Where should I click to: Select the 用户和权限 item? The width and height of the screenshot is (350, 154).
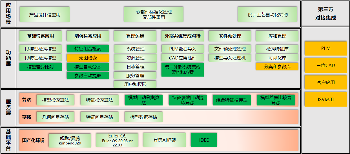[x=135, y=84]
